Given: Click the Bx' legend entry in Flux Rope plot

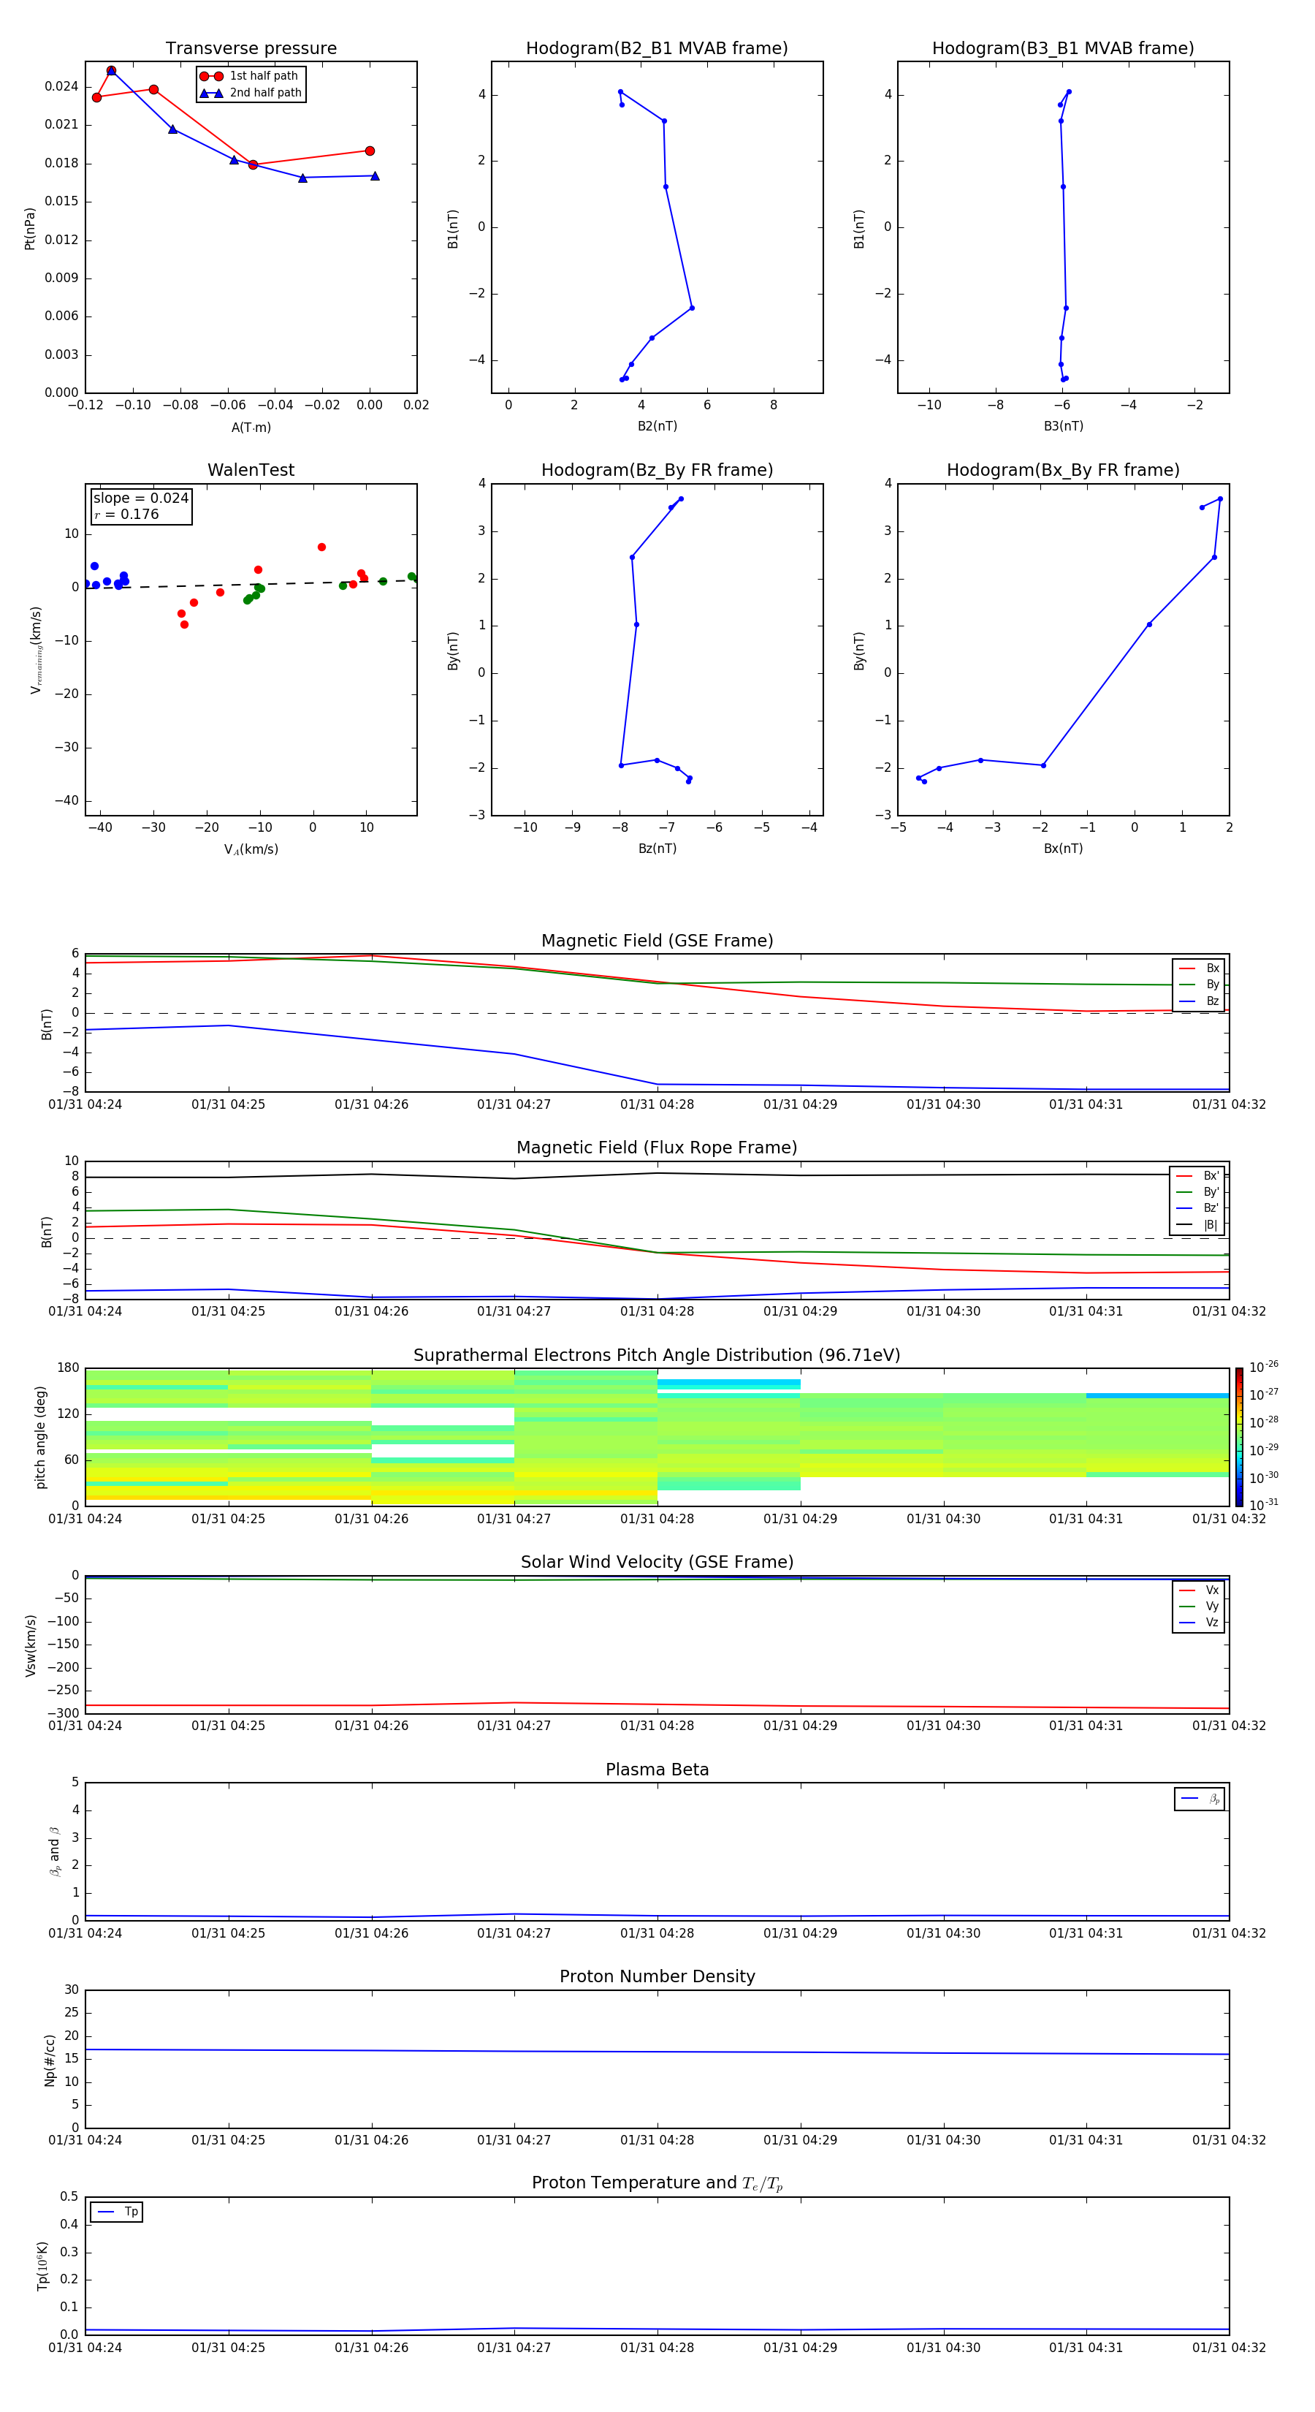Looking at the screenshot, I should coord(1198,1176).
